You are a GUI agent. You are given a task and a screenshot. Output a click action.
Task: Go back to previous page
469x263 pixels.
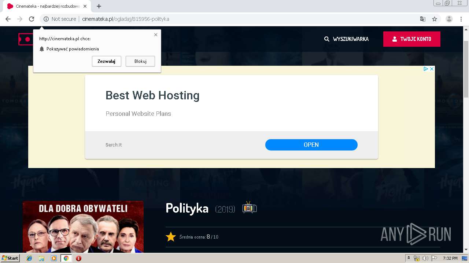(x=8, y=19)
